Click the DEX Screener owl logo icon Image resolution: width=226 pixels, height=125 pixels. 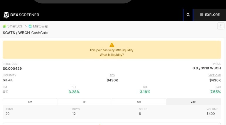click(x=6, y=15)
